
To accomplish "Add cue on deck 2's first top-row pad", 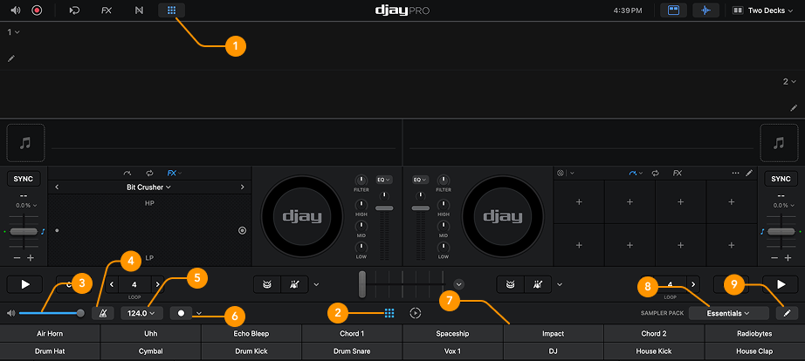I will [579, 202].
